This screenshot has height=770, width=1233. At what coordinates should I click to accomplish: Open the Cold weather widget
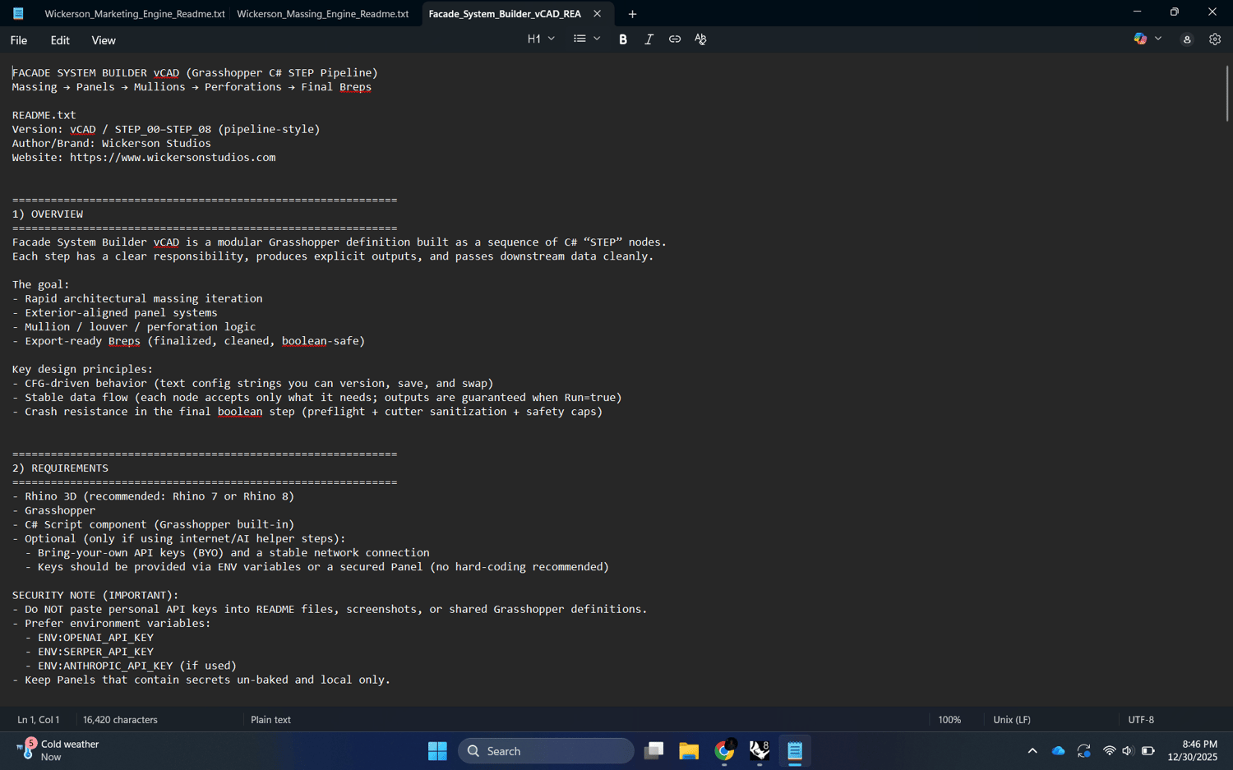pyautogui.click(x=58, y=750)
